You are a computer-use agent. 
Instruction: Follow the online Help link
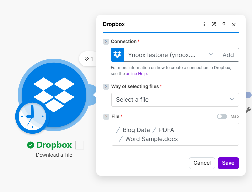(x=136, y=74)
